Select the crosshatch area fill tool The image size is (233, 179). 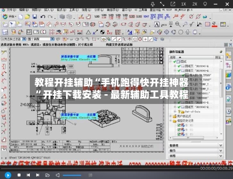tap(207, 24)
